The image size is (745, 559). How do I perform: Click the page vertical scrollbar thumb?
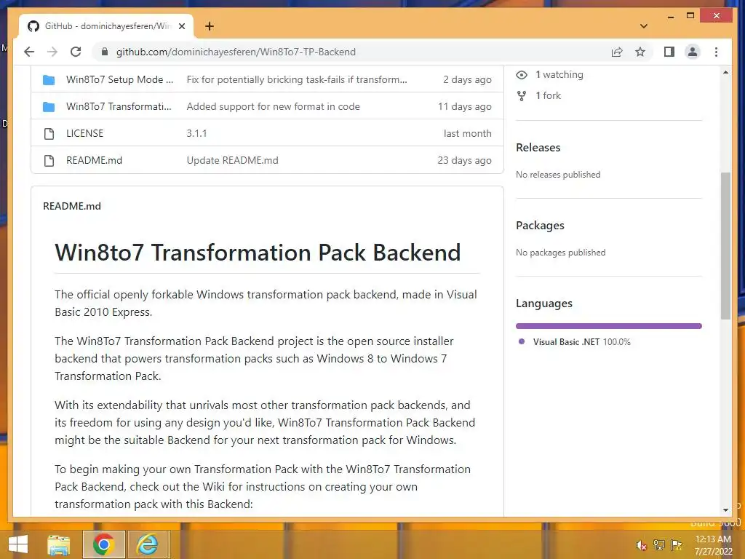(x=725, y=246)
